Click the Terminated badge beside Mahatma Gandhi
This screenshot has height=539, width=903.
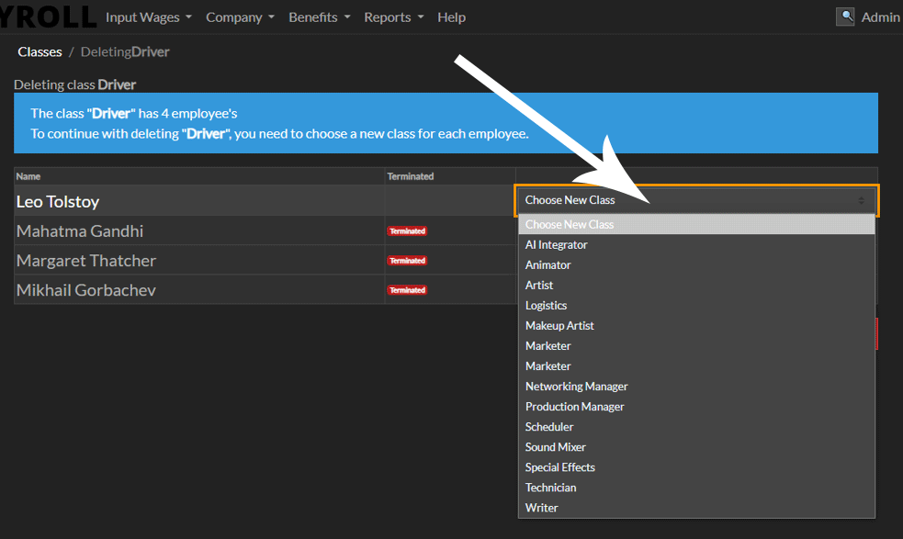[x=407, y=230]
